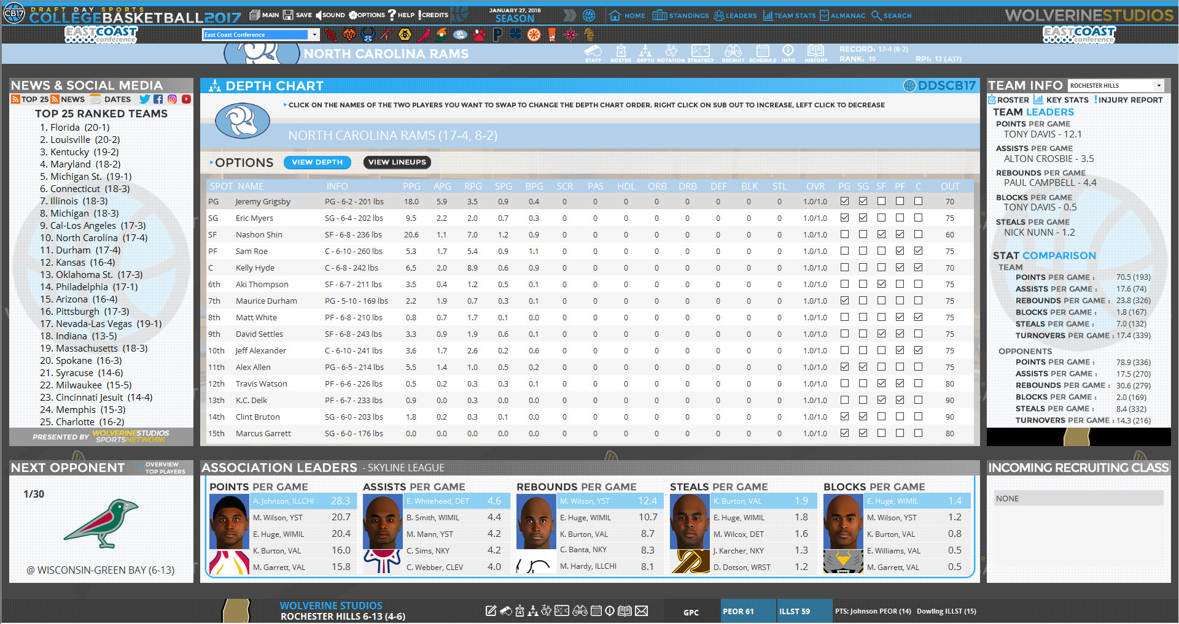The width and height of the screenshot is (1179, 624).
Task: Click the View Lineups button
Action: [x=397, y=162]
